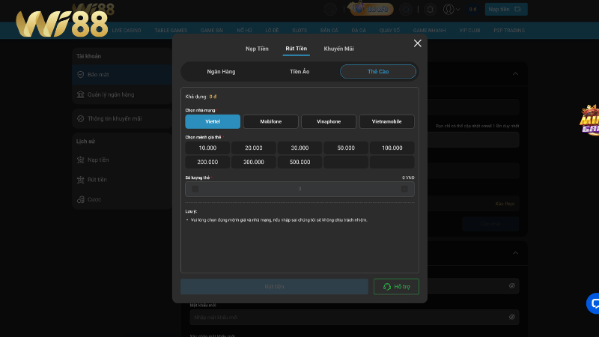The width and height of the screenshot is (599, 337).
Task: Click the plus icon for card quantity
Action: click(404, 189)
